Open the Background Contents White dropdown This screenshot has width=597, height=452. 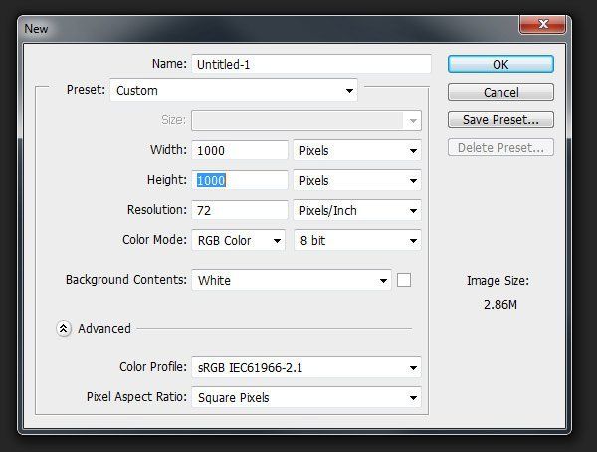pos(292,280)
